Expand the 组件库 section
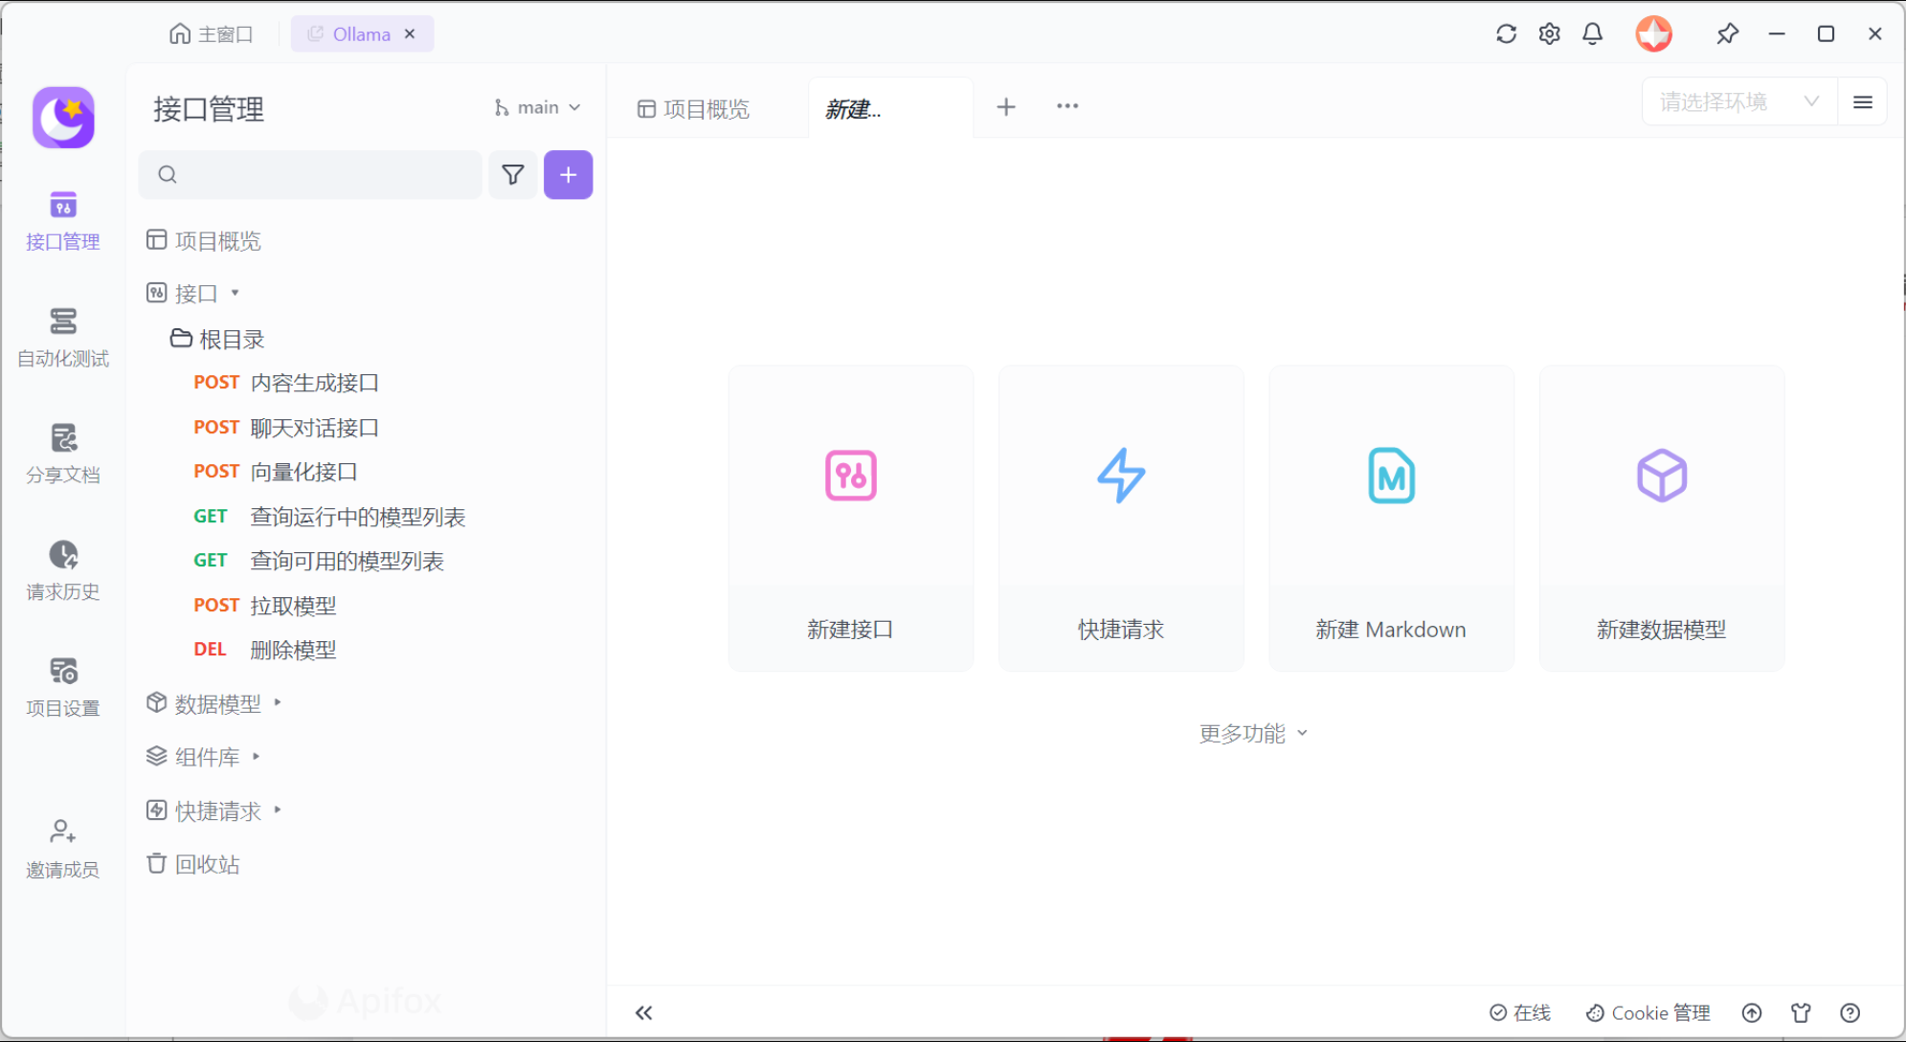This screenshot has width=1906, height=1042. (x=257, y=757)
